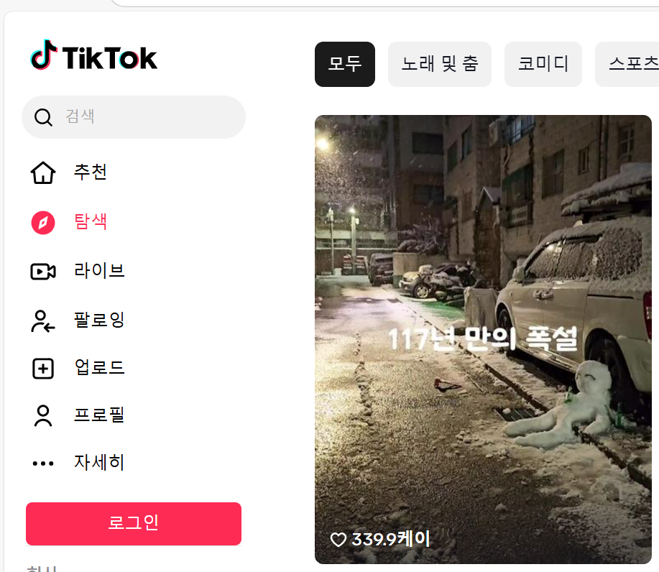Go to 추천 text link
Viewport: 659px width, 572px height.
tap(91, 172)
